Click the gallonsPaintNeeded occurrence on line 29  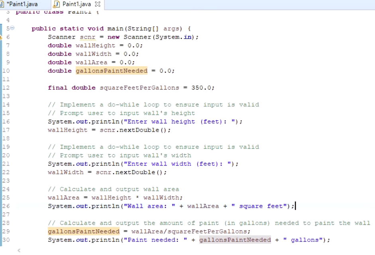[83, 231]
